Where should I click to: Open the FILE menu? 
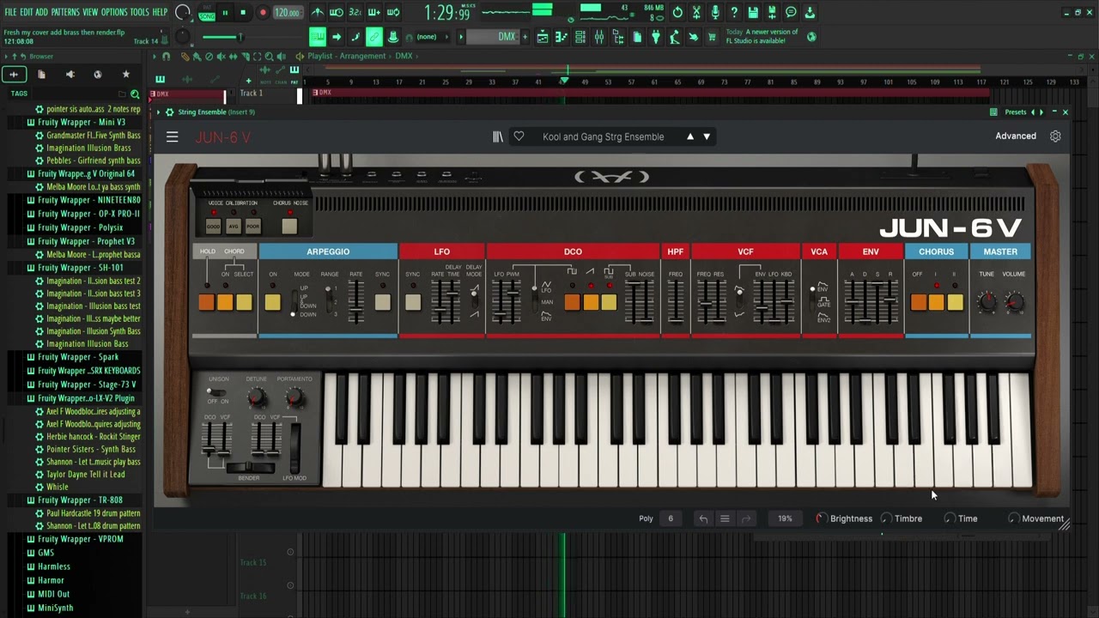pos(11,12)
